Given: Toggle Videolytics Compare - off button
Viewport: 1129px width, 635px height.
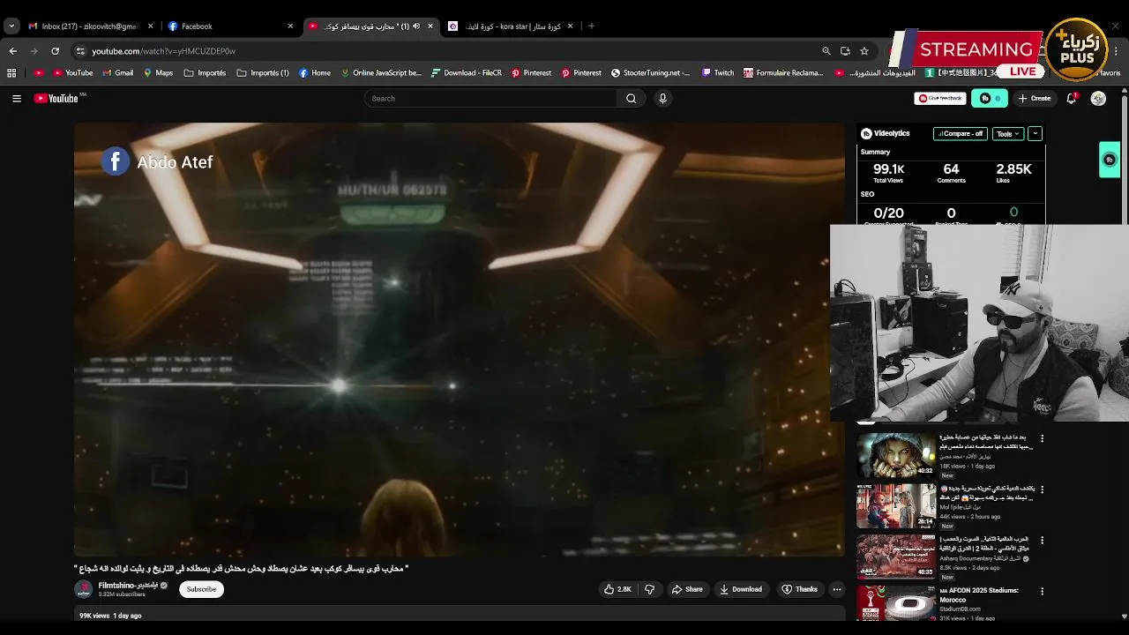Looking at the screenshot, I should click(x=960, y=134).
